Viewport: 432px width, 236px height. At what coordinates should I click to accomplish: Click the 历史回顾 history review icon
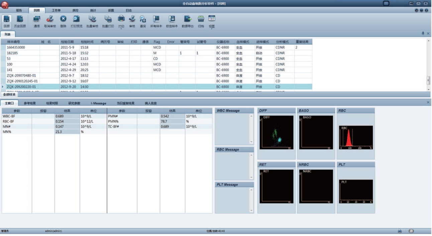pos(20,21)
